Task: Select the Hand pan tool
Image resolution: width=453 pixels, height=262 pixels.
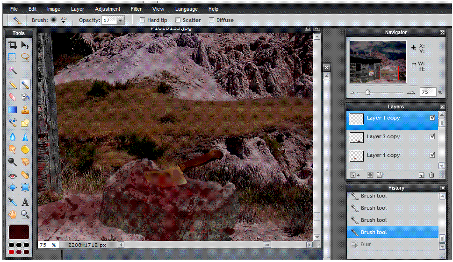Action: pos(13,214)
